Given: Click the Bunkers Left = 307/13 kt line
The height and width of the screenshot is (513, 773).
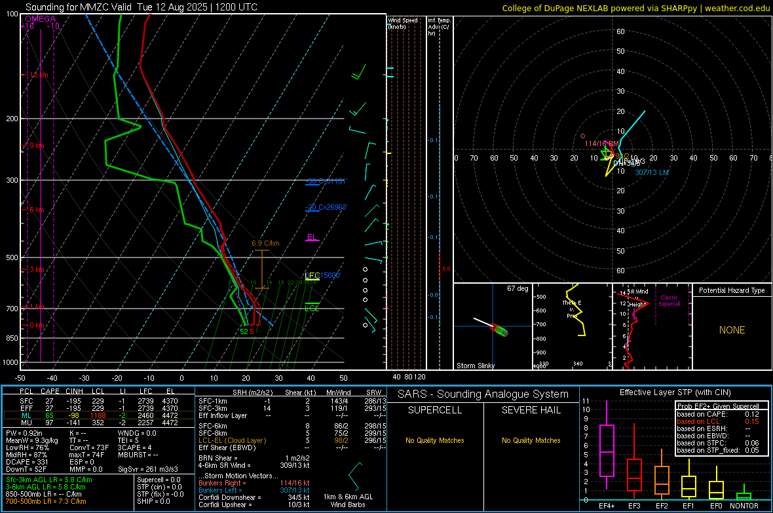Looking at the screenshot, I should (254, 490).
